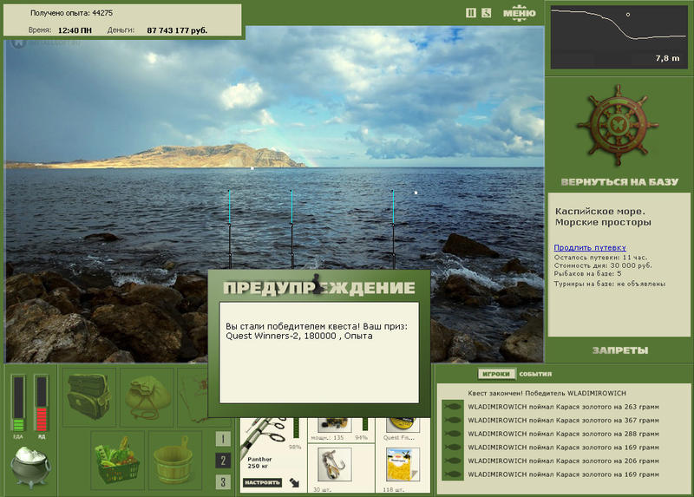694x497 pixels.
Task: Open the food basket icon
Action: pyautogui.click(x=118, y=460)
